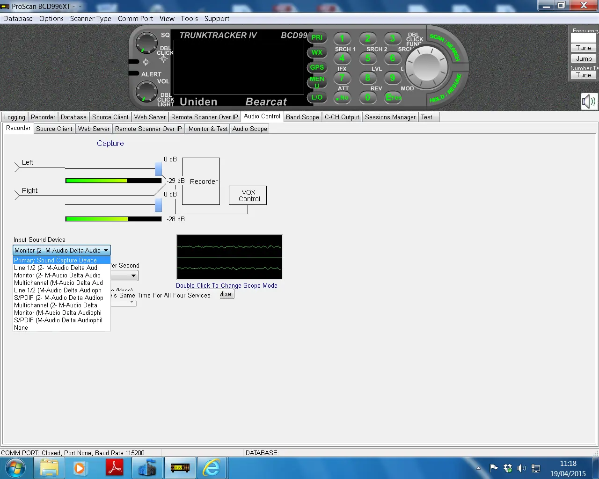Click scanner keypad number 1
599x479 pixels.
(342, 39)
